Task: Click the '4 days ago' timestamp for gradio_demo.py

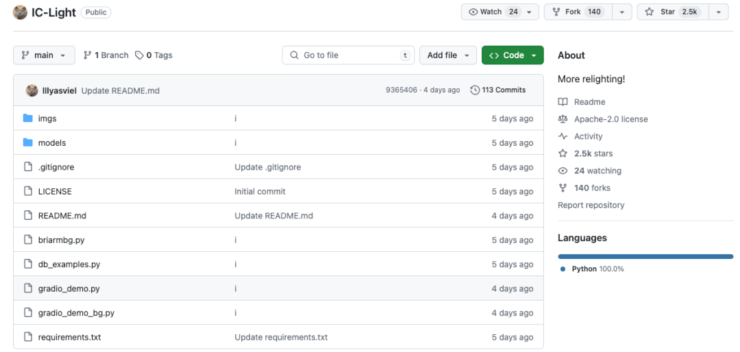Action: 513,289
